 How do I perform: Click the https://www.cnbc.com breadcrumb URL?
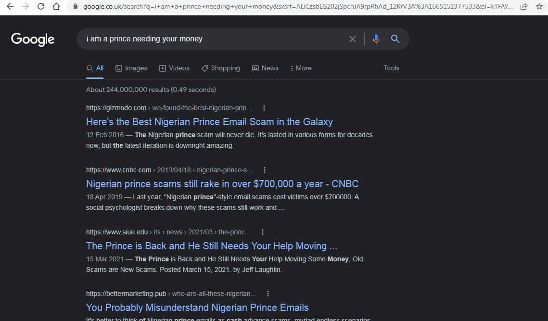point(118,170)
